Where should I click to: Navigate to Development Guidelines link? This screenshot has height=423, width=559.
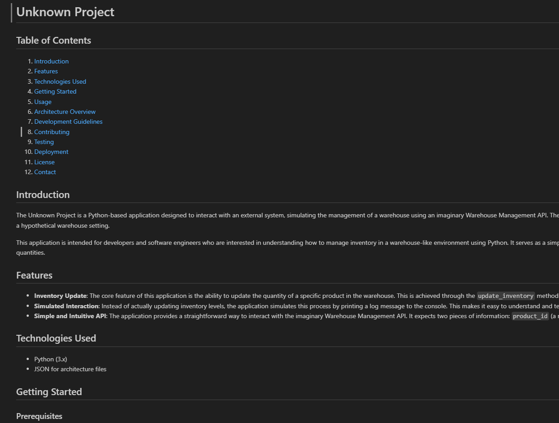69,121
